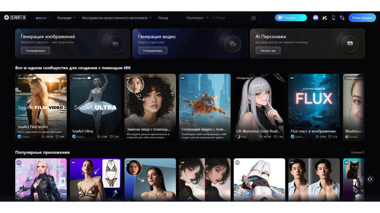Click the Начать чат button

pos(268,51)
